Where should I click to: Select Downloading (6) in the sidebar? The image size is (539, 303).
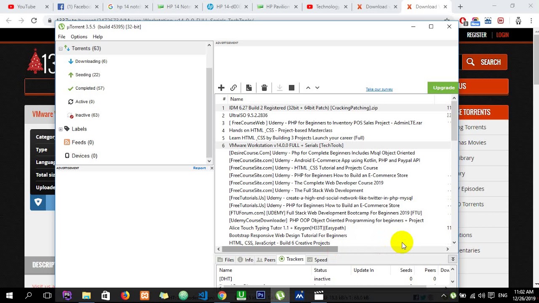click(91, 61)
